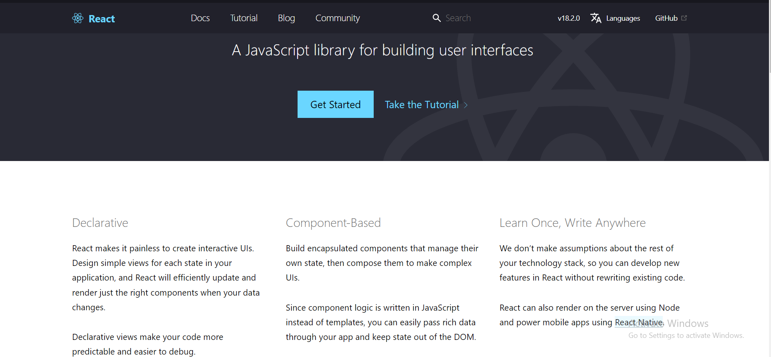Viewport: 771px width, 357px height.
Task: Click the Component-Based heading
Action: click(x=333, y=223)
